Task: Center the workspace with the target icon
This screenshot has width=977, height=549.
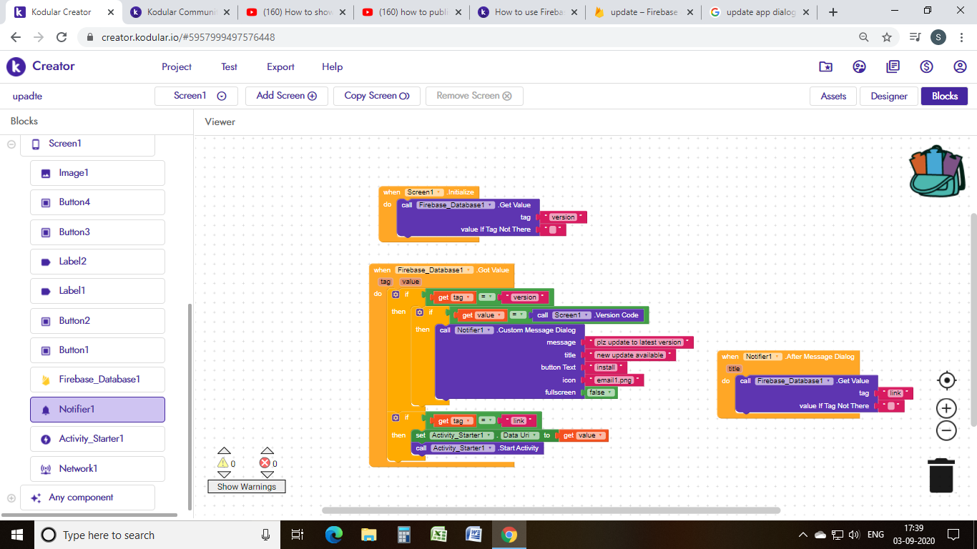Action: (946, 380)
